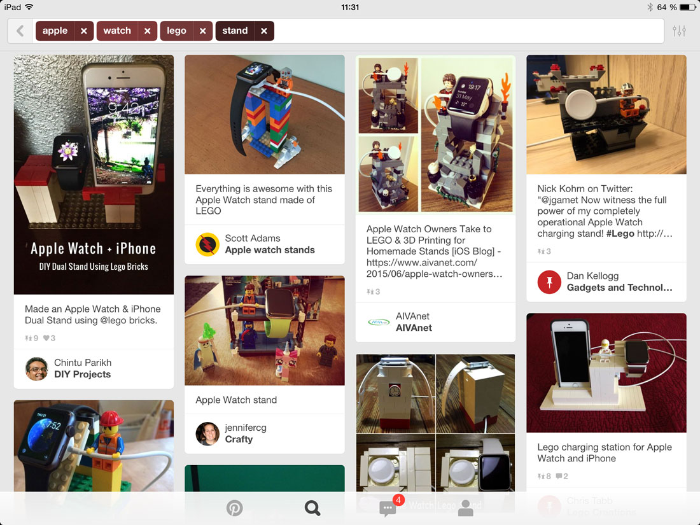The height and width of the screenshot is (525, 700).
Task: Open the Pinterest home feed icon
Action: tap(234, 508)
